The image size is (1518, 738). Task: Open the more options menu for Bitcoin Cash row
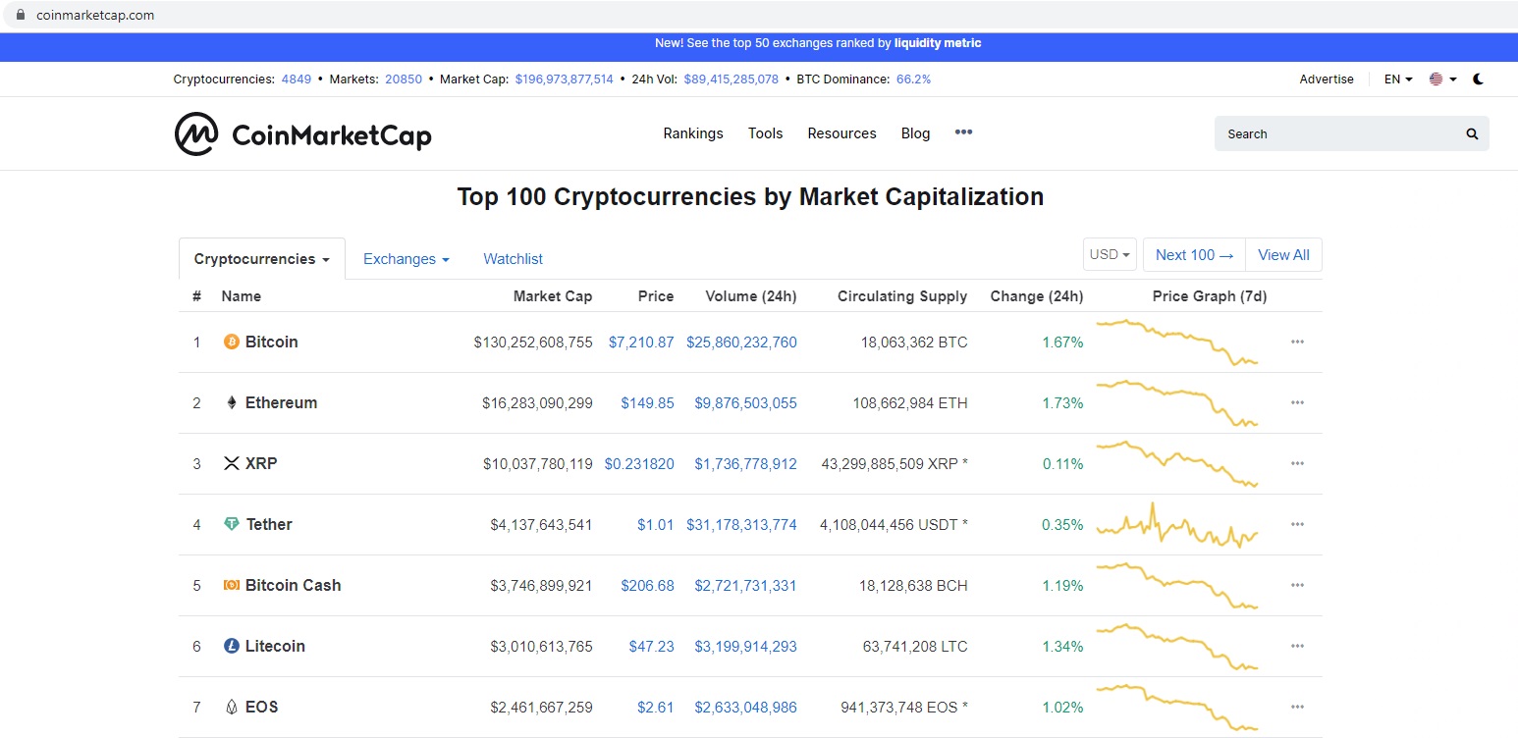click(x=1297, y=585)
